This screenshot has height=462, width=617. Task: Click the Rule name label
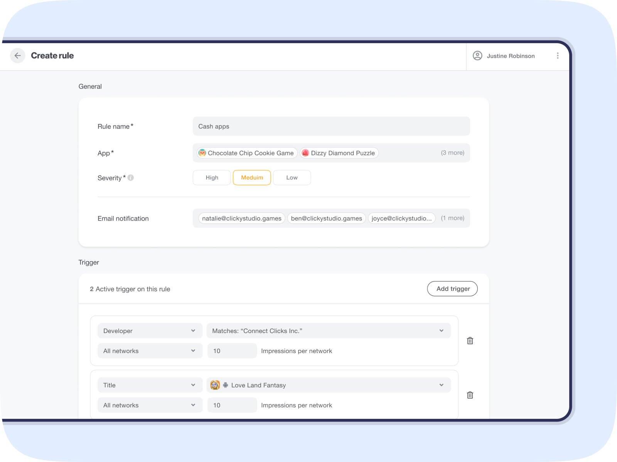115,126
